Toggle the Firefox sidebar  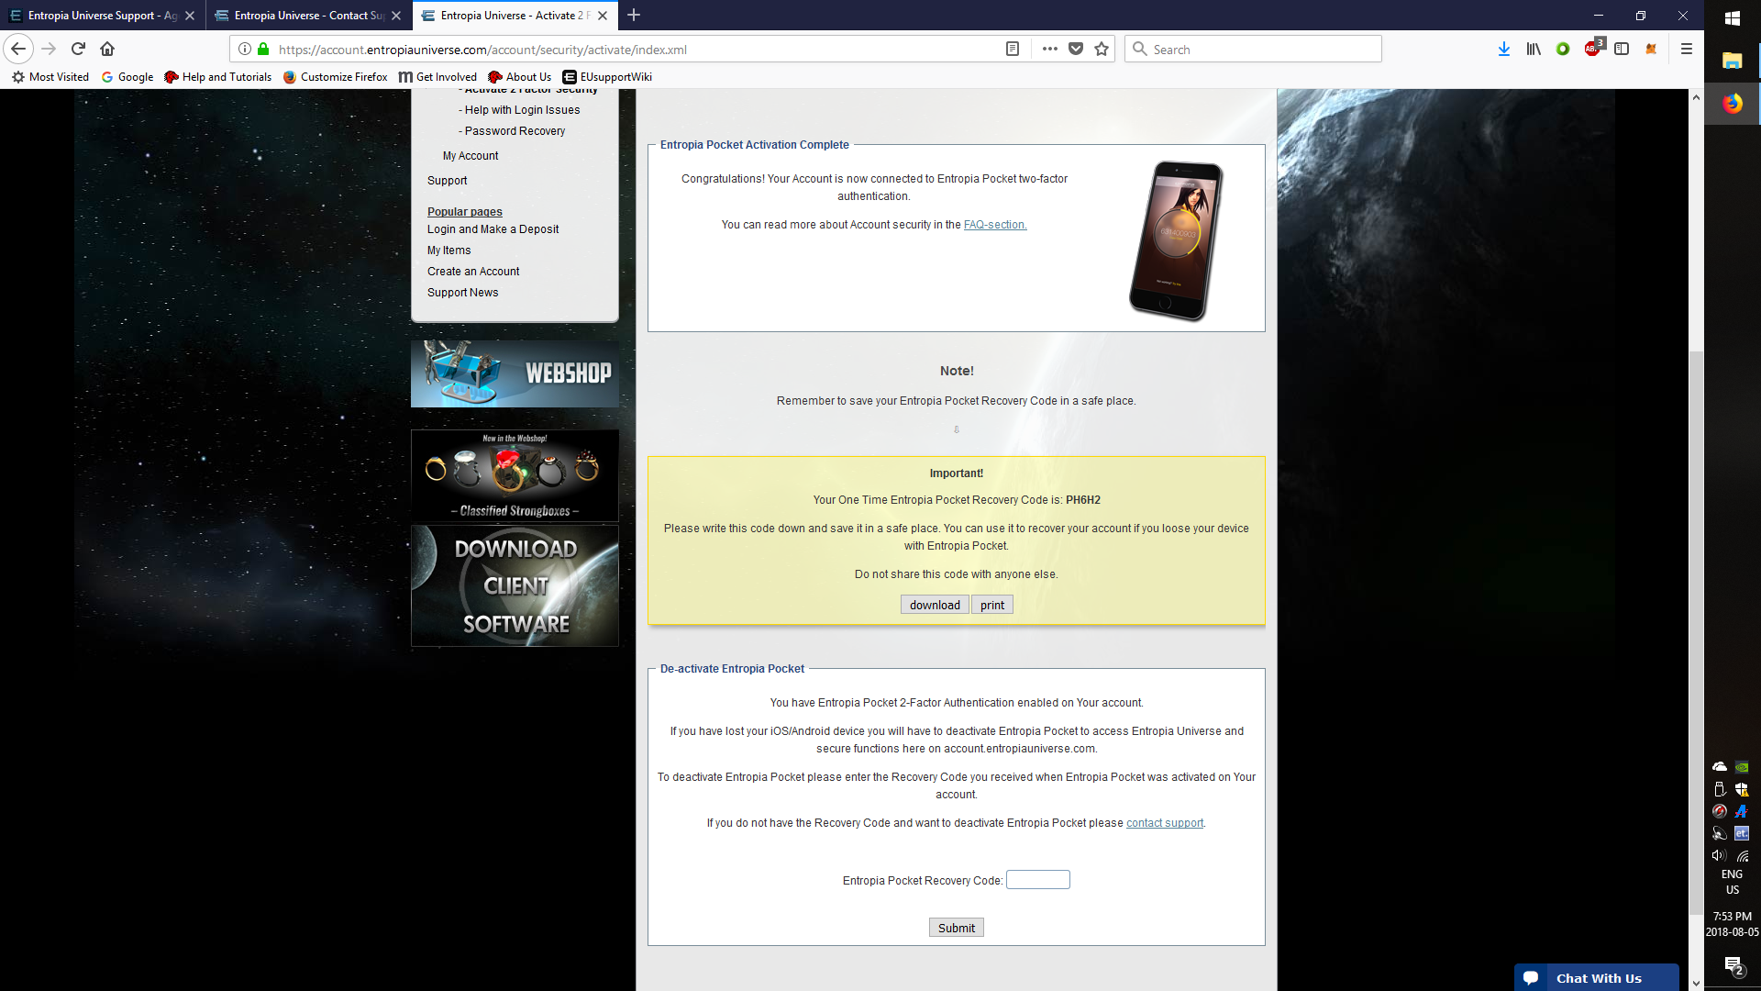pos(1622,49)
